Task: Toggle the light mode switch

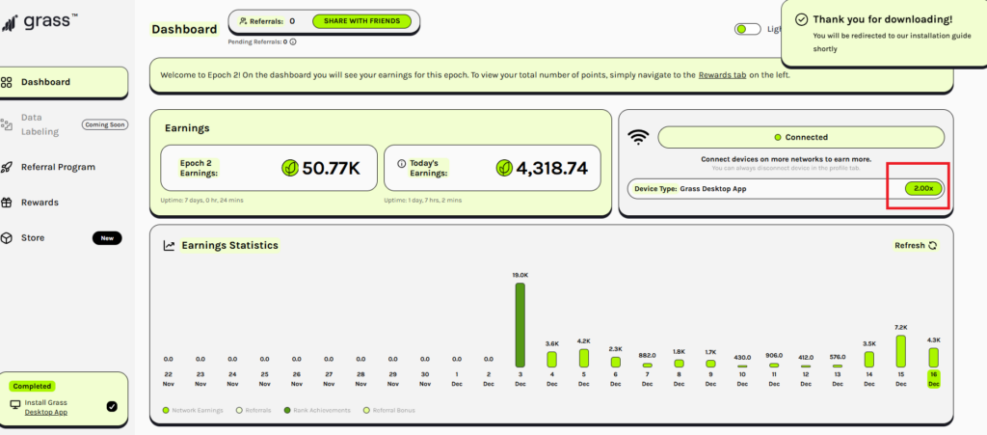Action: point(748,29)
